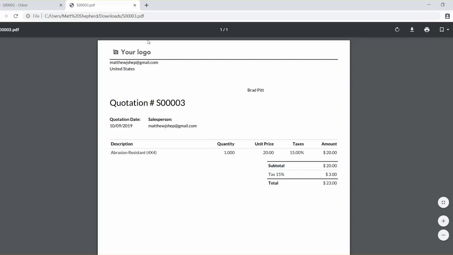Open the browser profile icon
453x255 pixels.
pyautogui.click(x=447, y=16)
